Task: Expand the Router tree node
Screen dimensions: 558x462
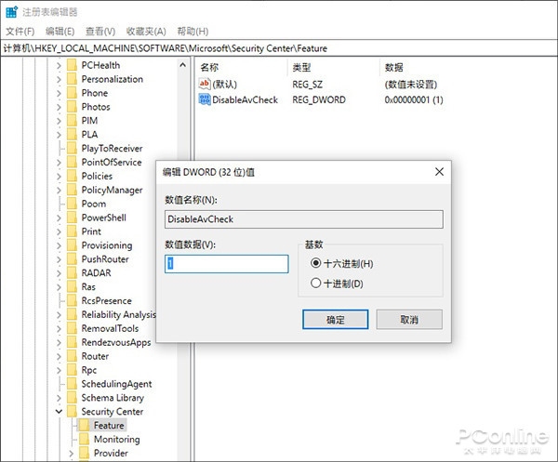Action: tap(59, 356)
